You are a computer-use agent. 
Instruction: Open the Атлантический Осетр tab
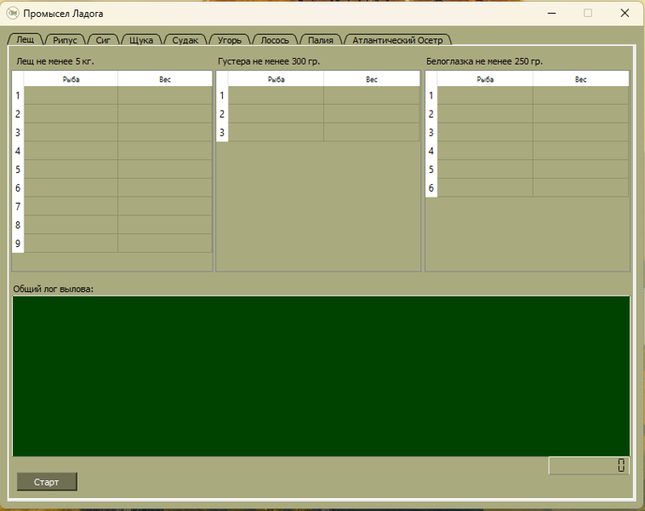397,40
